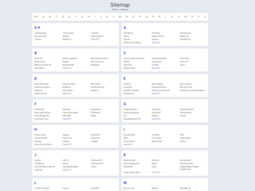Open the Know Fashion Style link
The width and height of the screenshot is (255, 191).
pos(132,172)
